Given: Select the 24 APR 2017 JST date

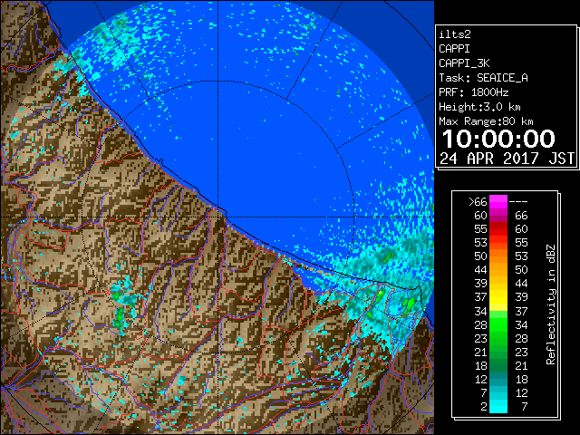Looking at the screenshot, I should click(x=507, y=159).
